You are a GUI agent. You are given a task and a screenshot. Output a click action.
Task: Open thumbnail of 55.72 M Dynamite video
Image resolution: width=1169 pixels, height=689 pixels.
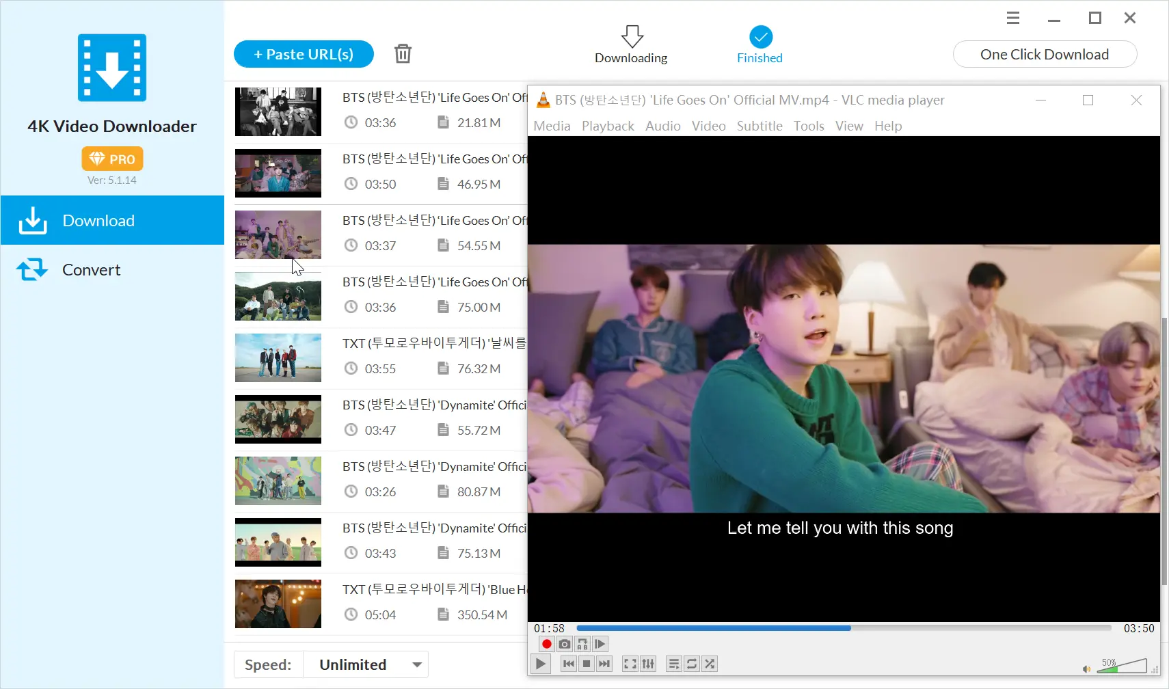click(278, 419)
